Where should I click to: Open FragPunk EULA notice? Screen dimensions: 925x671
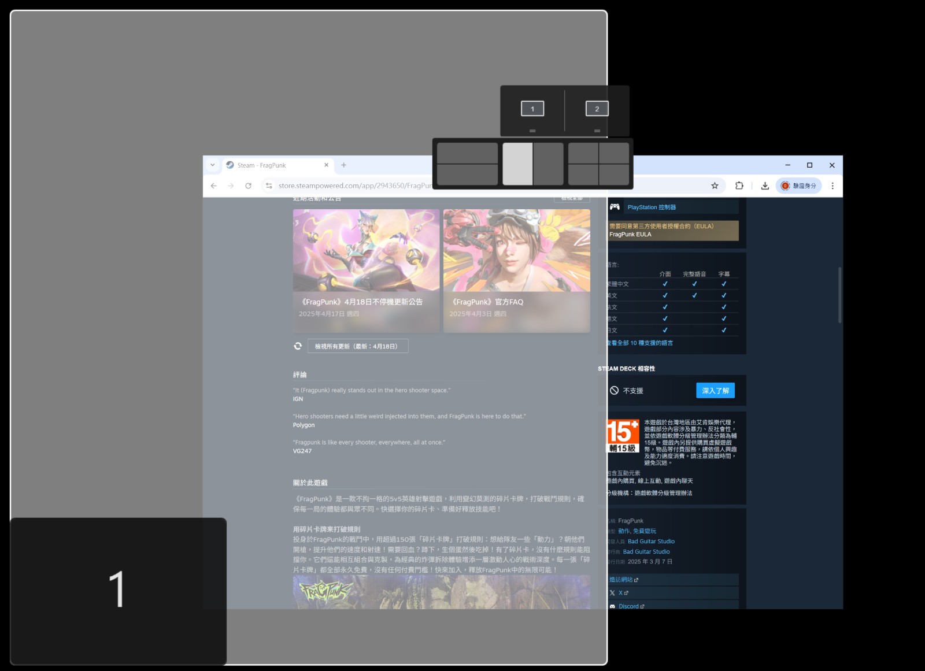(673, 230)
